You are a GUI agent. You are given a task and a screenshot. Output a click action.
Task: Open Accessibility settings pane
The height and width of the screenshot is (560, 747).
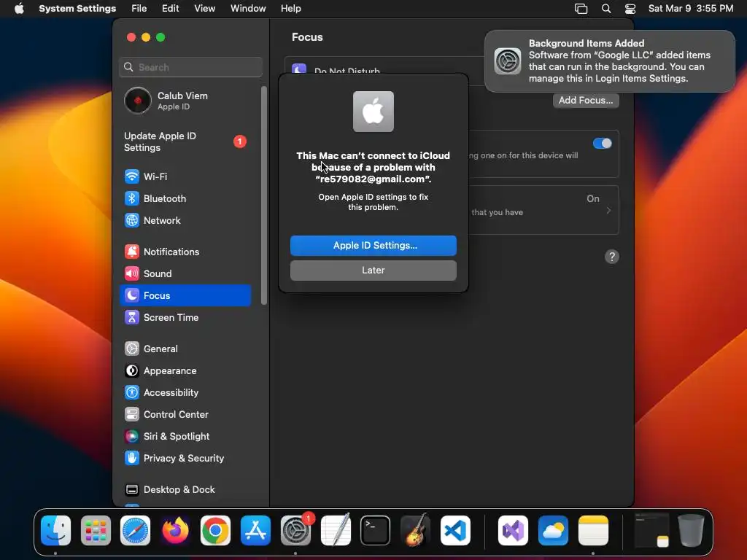tap(185, 393)
